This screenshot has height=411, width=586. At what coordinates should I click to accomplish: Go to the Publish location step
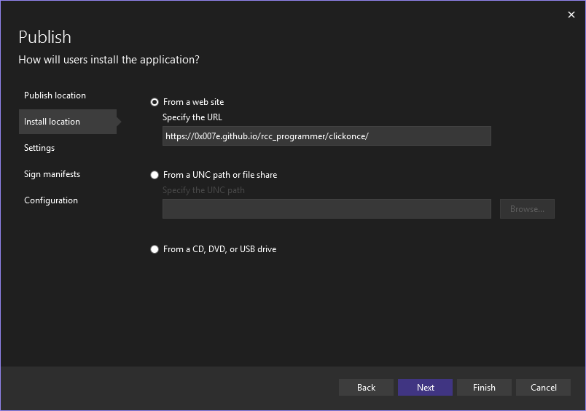click(55, 95)
